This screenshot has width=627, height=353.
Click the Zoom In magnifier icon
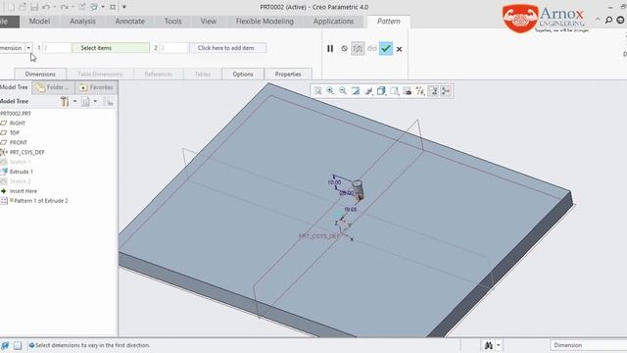click(x=330, y=91)
